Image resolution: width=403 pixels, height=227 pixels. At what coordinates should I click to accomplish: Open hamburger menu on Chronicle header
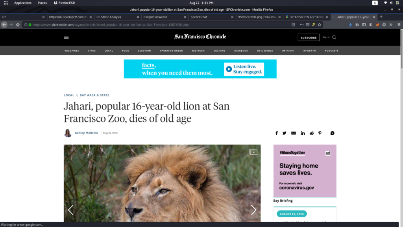click(66, 37)
